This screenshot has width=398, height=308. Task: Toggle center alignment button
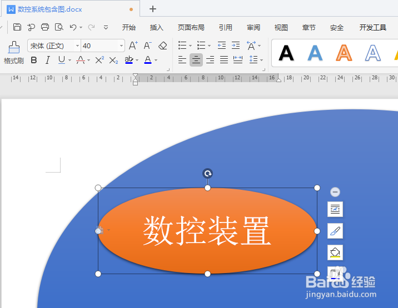click(x=196, y=60)
